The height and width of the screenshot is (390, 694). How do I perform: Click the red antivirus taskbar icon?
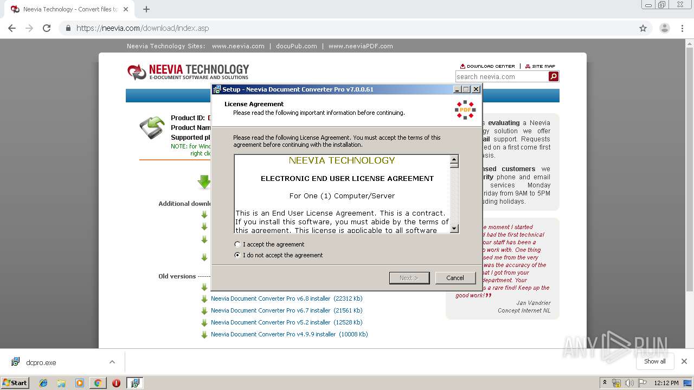click(116, 383)
